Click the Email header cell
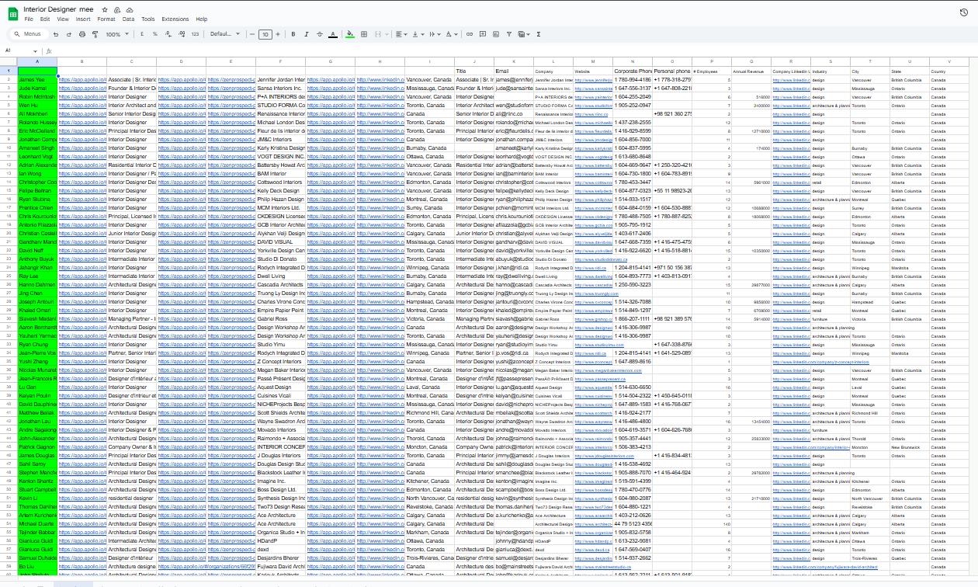Screen dimensions: 978x587 [513, 71]
